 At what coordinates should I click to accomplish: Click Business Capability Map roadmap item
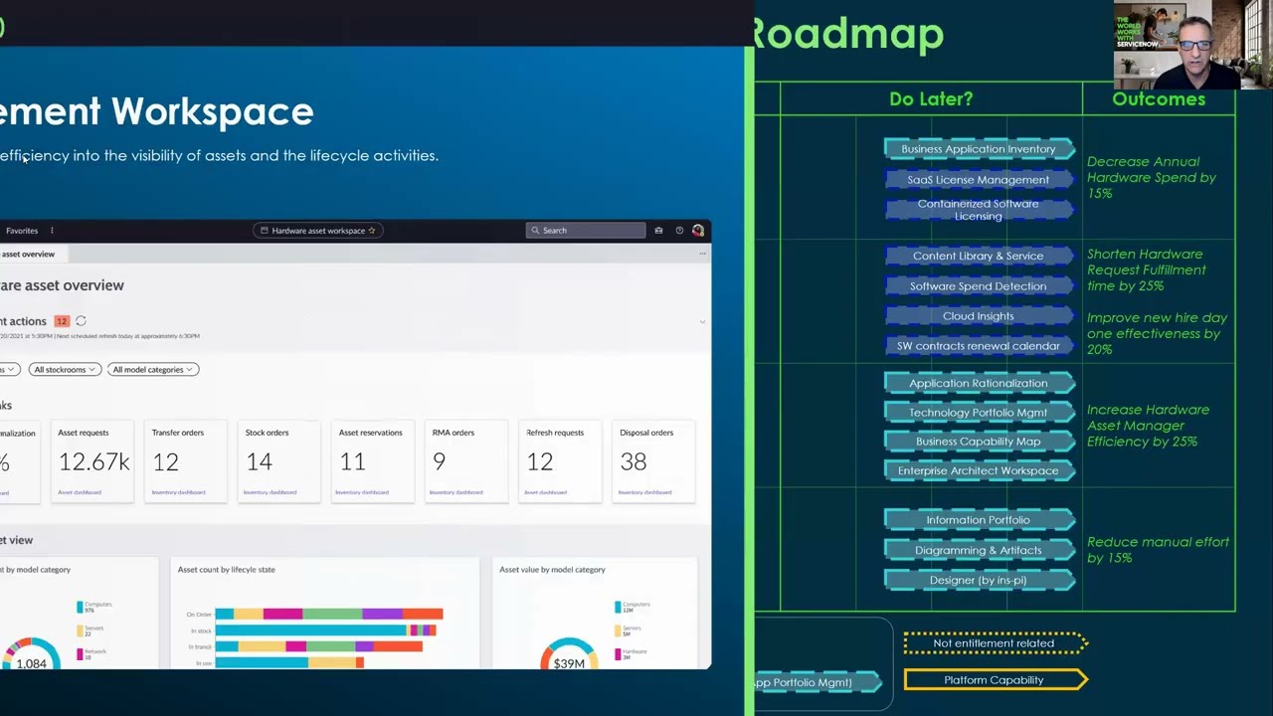979,442
